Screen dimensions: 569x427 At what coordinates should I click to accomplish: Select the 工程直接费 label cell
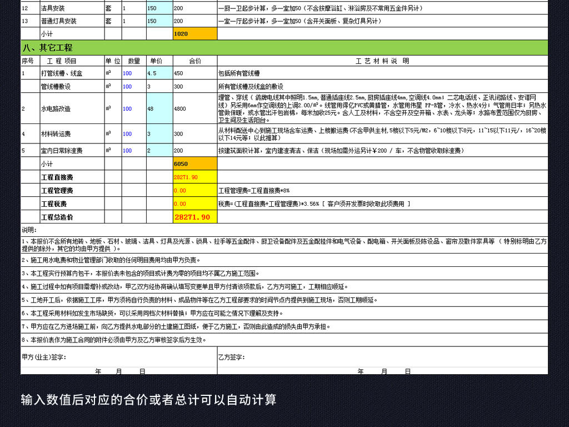[72, 177]
